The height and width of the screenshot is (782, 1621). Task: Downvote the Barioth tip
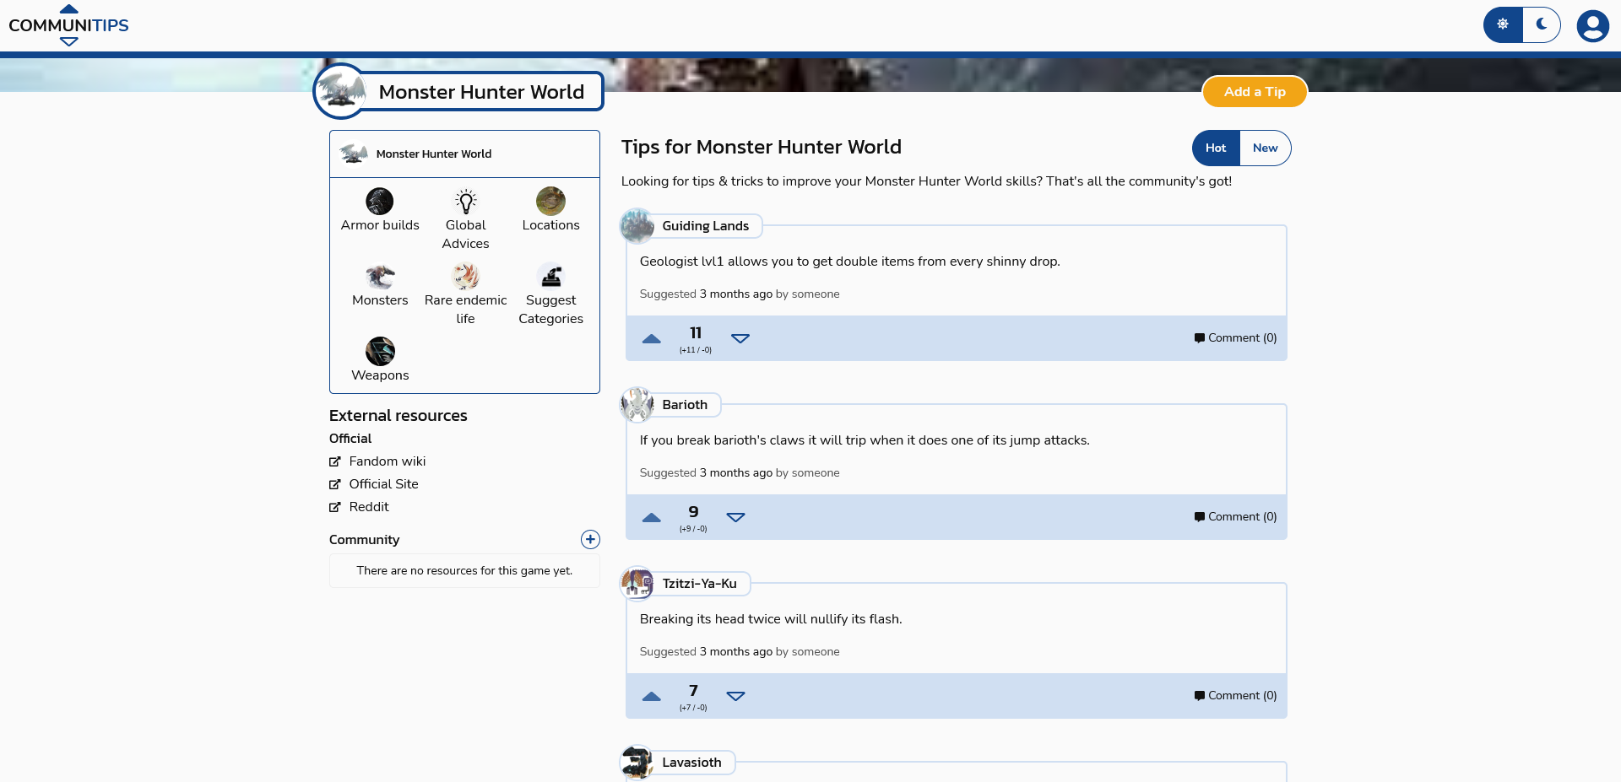point(736,517)
